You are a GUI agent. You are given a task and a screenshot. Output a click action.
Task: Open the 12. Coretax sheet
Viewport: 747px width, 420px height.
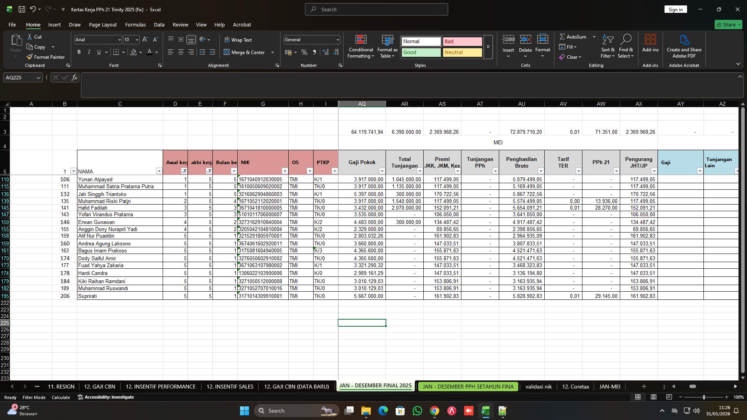(x=575, y=387)
